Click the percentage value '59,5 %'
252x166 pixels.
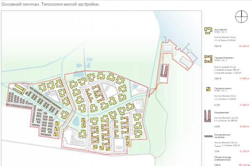(218, 46)
